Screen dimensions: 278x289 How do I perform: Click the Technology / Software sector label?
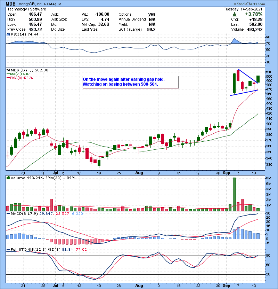pos(26,9)
